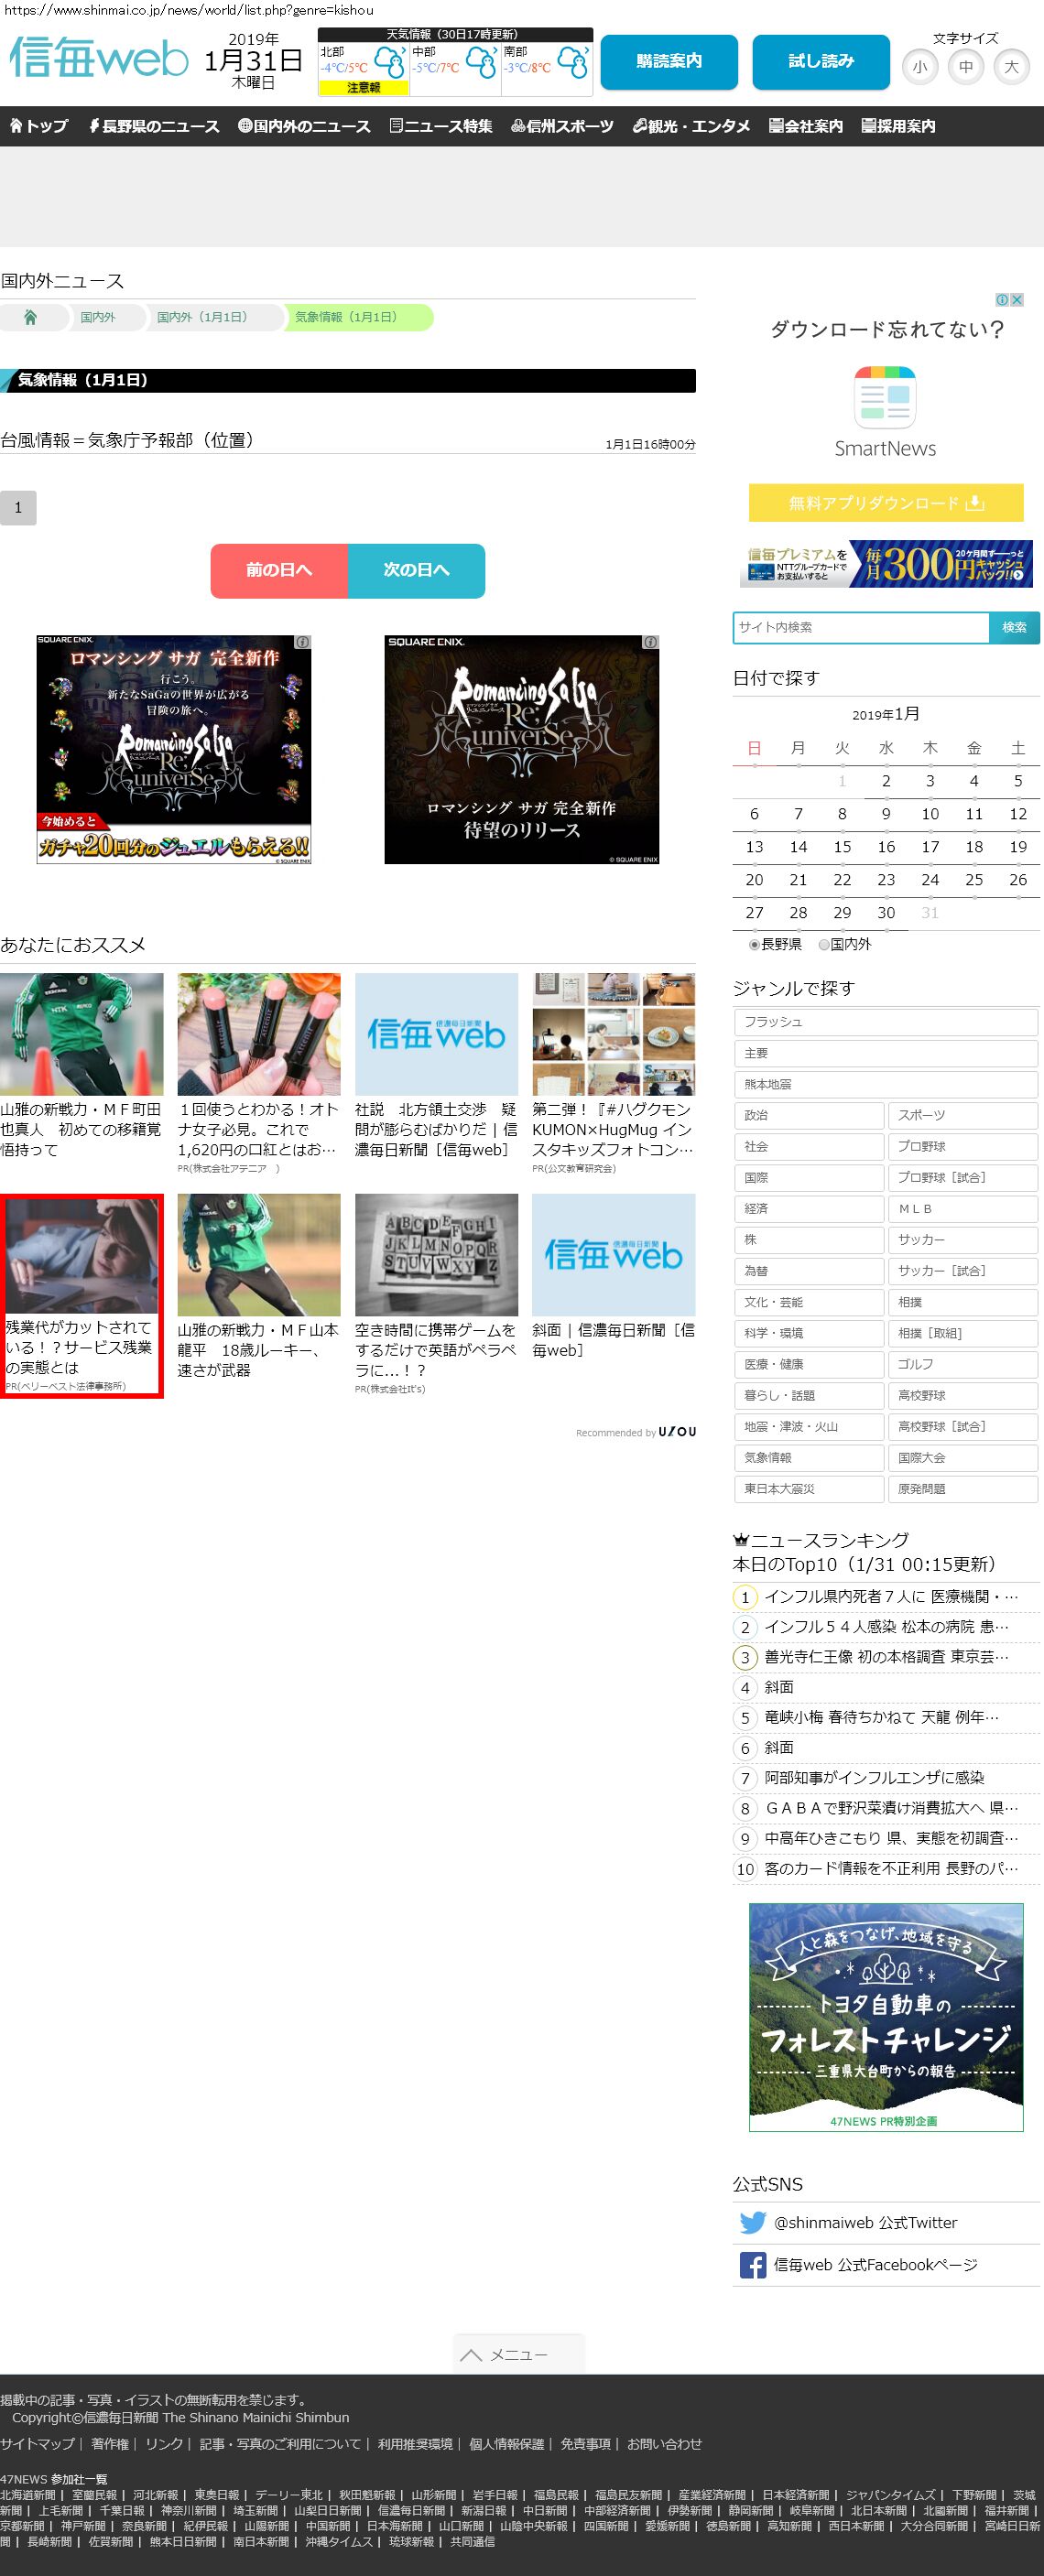1044x2576 pixels.
Task: Open 山雅の新戦力 町田也真人 thumbnail
Action: click(x=81, y=1034)
